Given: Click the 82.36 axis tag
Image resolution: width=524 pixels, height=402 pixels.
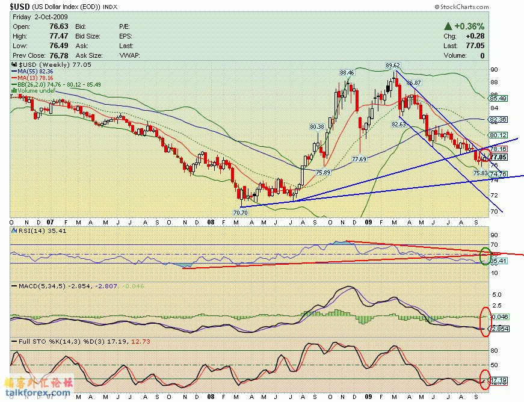Looking at the screenshot, I should [498, 119].
